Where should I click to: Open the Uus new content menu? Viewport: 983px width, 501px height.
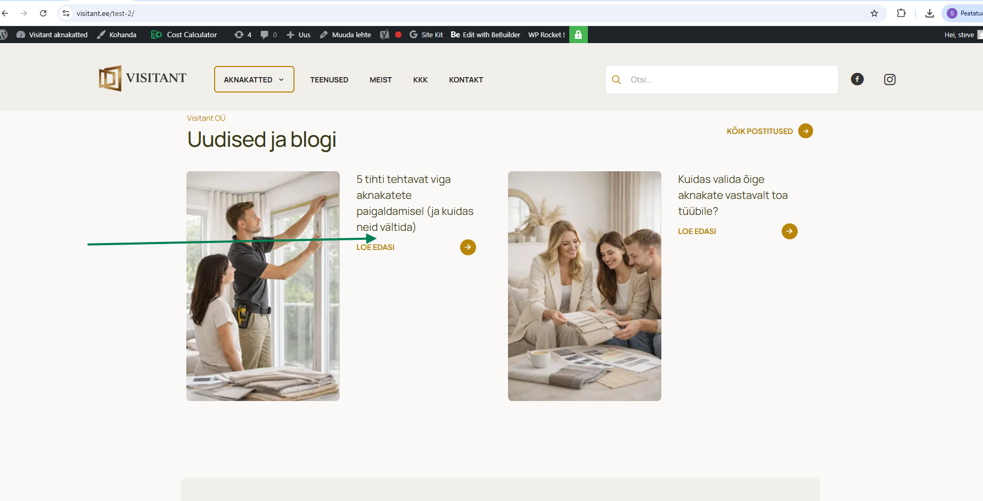(299, 35)
